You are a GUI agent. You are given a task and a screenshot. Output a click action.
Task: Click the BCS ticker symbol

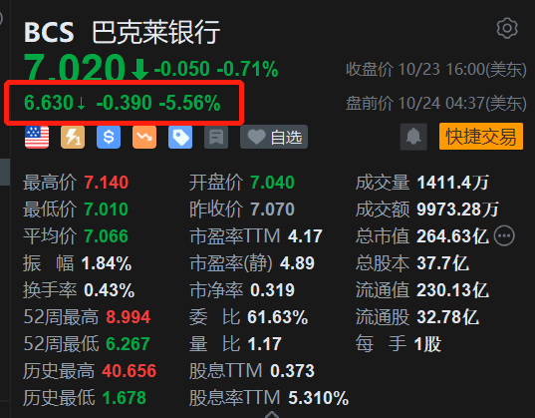[49, 33]
